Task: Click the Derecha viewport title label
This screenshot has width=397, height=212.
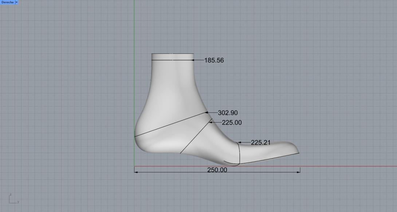Action: click(7, 2)
